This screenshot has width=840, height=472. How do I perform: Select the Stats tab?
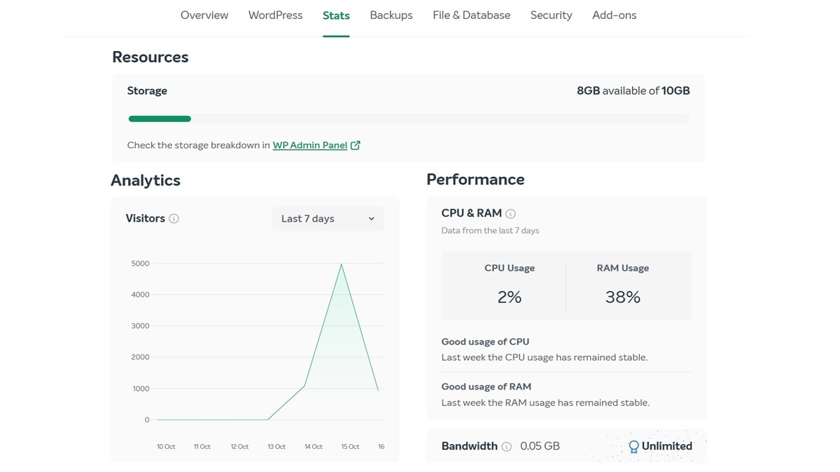click(x=336, y=15)
